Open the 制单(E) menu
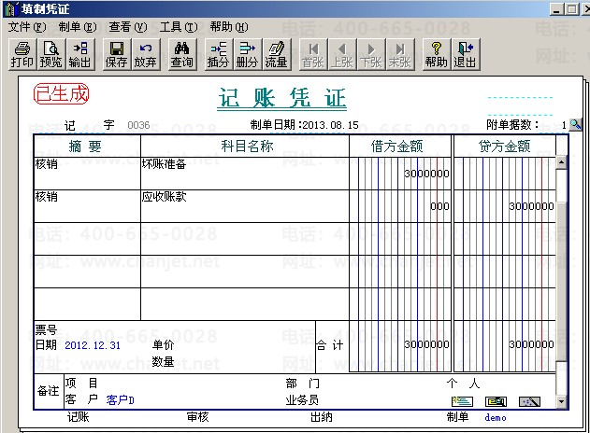 pos(78,27)
